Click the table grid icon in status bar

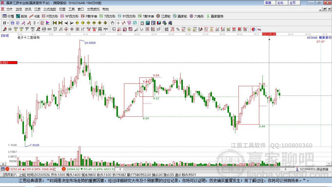coord(3,169)
